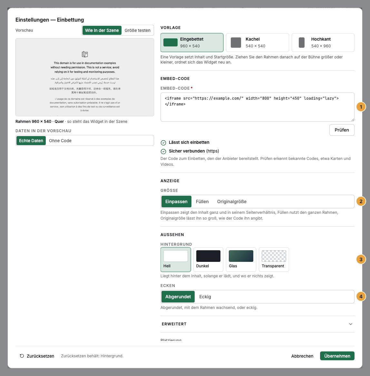This screenshot has width=370, height=376.
Task: Set Ecken to Abgerundet
Action: (x=178, y=297)
